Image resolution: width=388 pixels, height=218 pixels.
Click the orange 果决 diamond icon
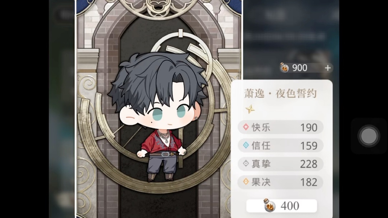pyautogui.click(x=246, y=182)
